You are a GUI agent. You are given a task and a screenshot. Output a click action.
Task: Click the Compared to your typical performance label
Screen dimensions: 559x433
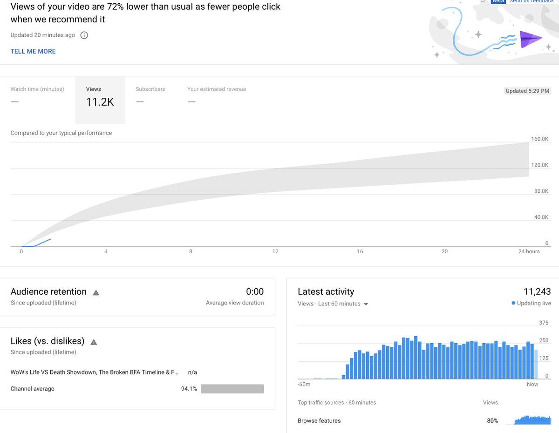[61, 133]
